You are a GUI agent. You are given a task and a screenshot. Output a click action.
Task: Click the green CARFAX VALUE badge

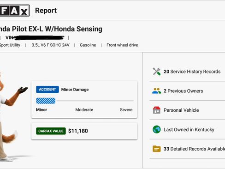[x=51, y=131]
